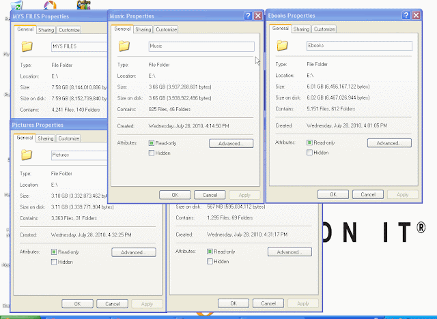
Task: Click '4,241 Files, 140 Folders' text
Action: click(x=76, y=110)
